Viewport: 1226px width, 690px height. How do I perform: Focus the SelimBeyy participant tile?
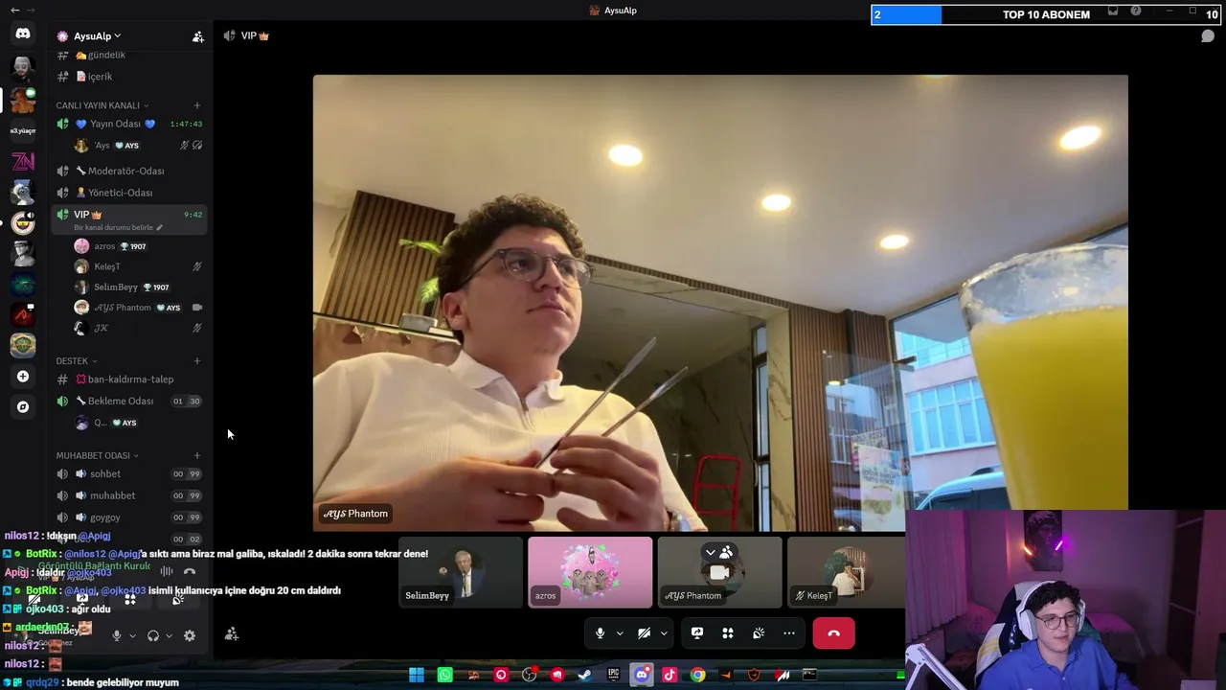(461, 572)
